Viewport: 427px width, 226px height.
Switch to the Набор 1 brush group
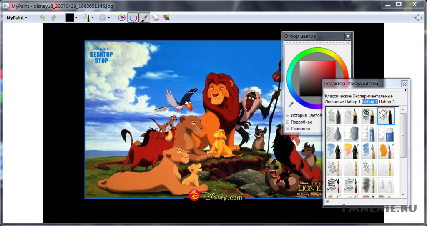(x=353, y=102)
